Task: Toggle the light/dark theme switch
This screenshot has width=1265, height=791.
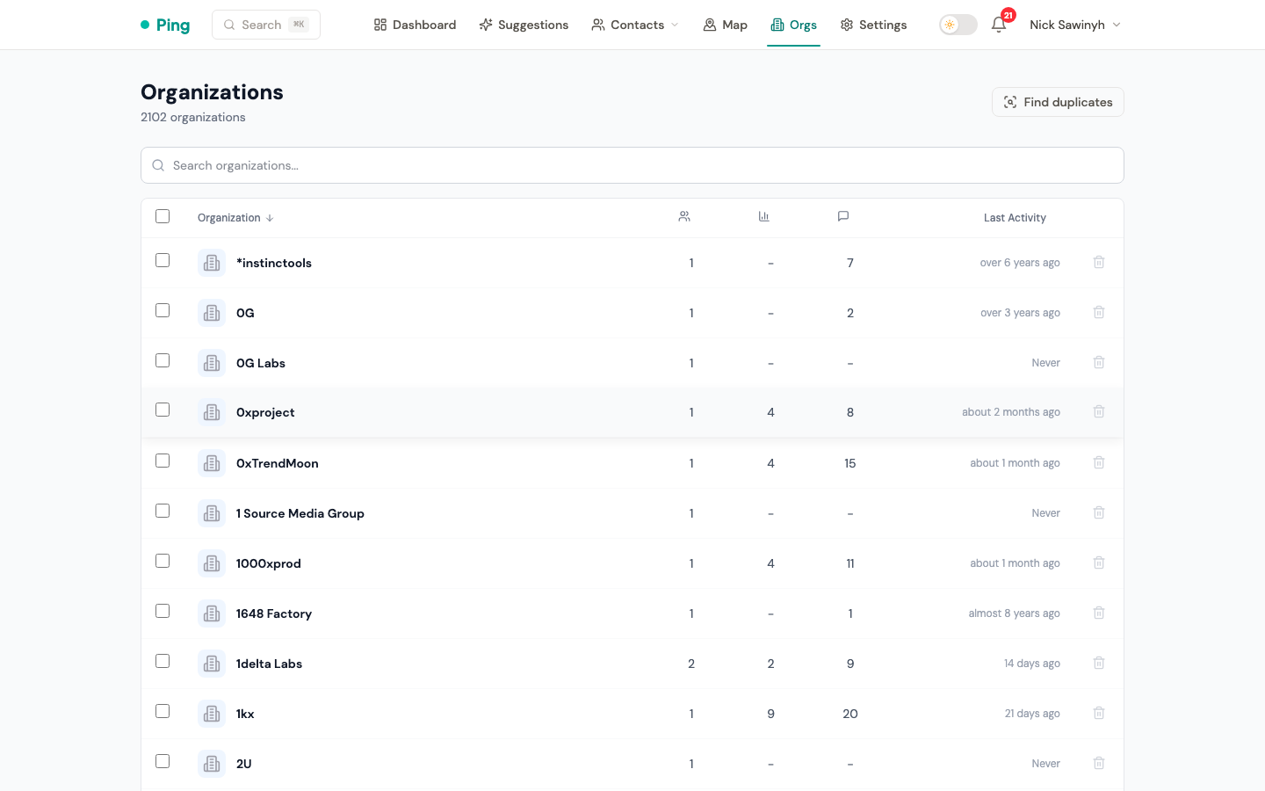Action: [x=958, y=25]
